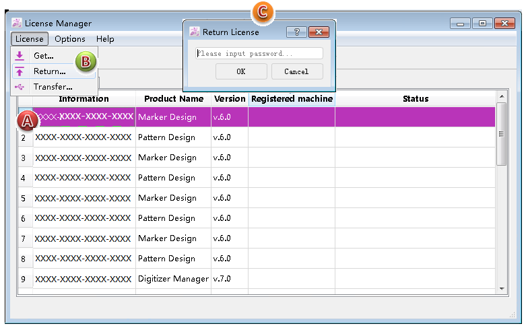This screenshot has width=526, height=328.
Task: Select the Product Name column header
Action: pyautogui.click(x=174, y=99)
